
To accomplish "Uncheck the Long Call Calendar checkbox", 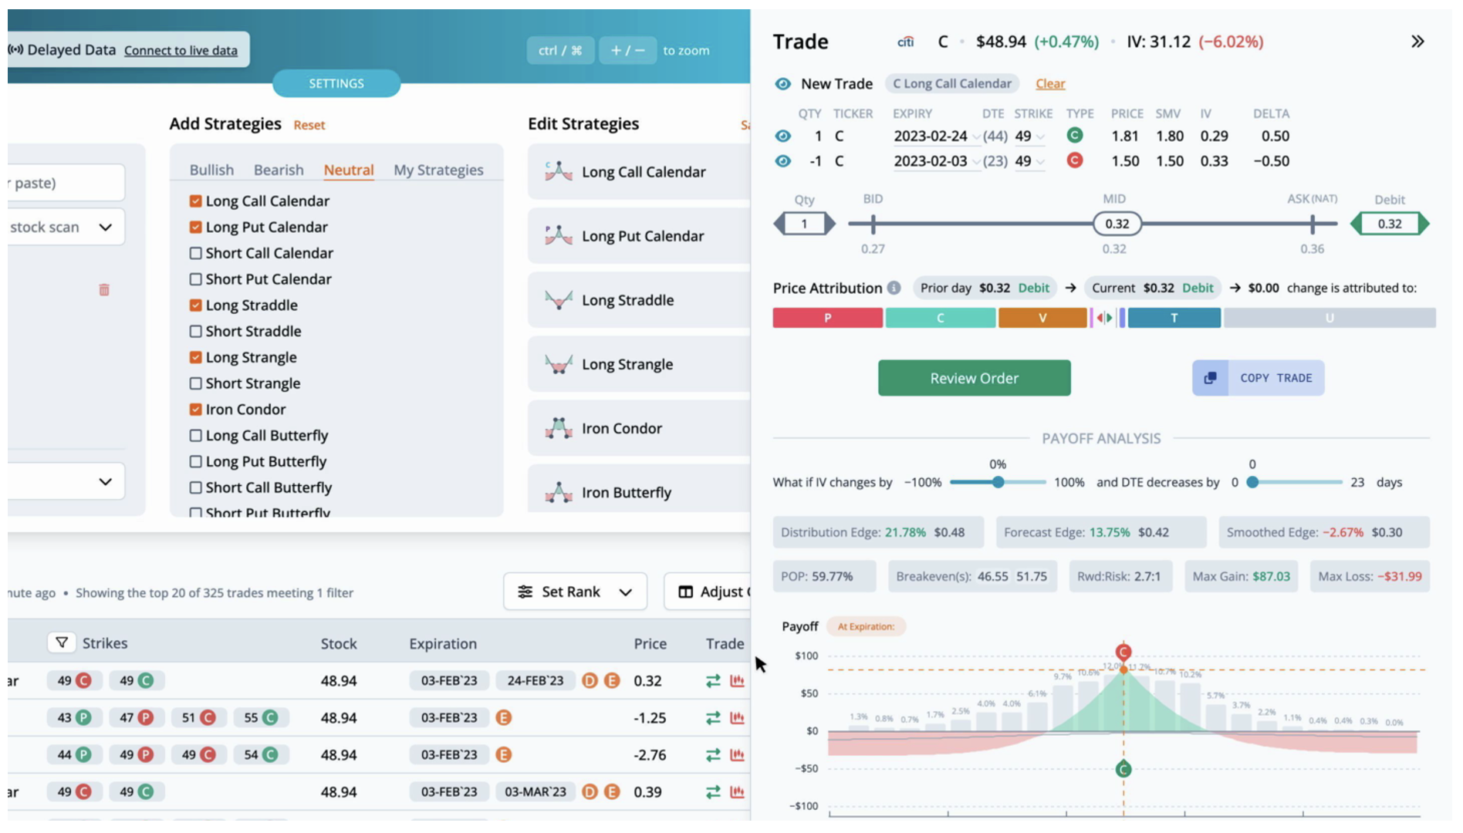I will (x=196, y=201).
